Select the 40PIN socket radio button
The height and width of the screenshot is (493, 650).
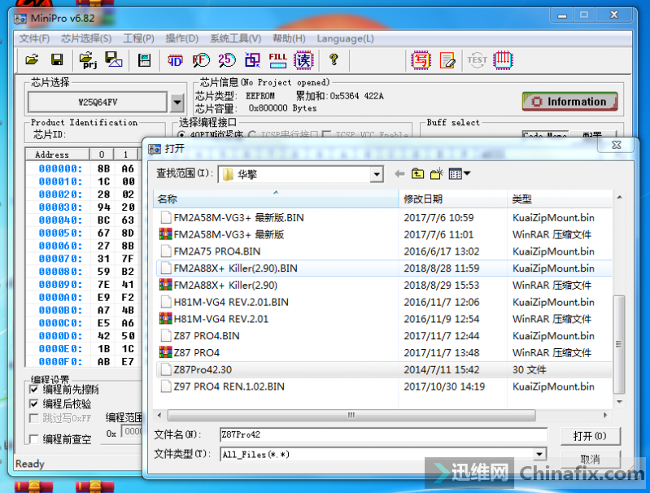click(x=181, y=135)
